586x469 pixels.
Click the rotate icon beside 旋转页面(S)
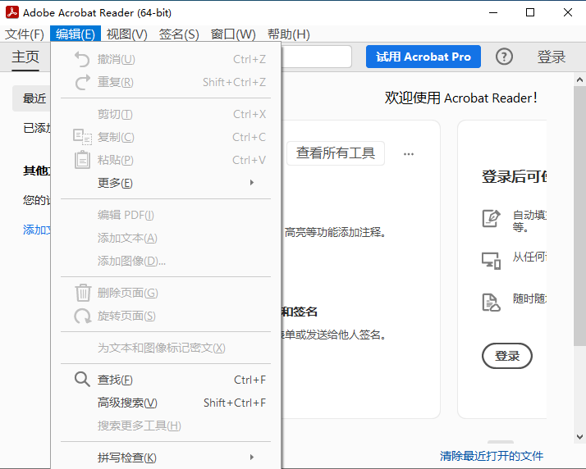pos(82,316)
